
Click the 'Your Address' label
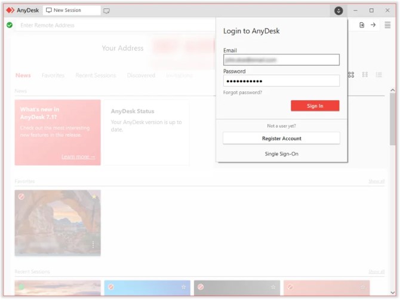pos(122,48)
